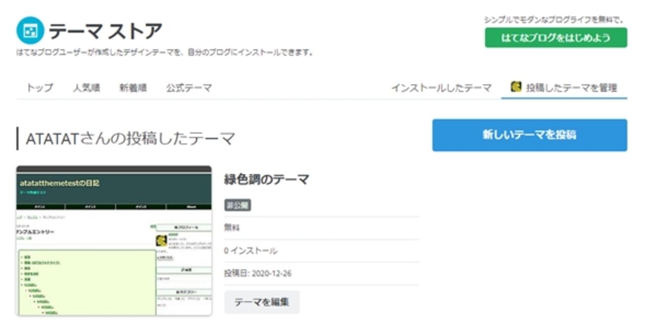Click the user avatar icon beside 投稿したテーマを管理

516,87
